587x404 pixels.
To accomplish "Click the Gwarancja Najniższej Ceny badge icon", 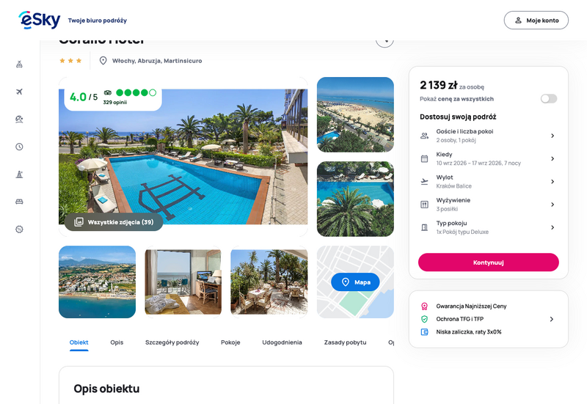I will (424, 306).
